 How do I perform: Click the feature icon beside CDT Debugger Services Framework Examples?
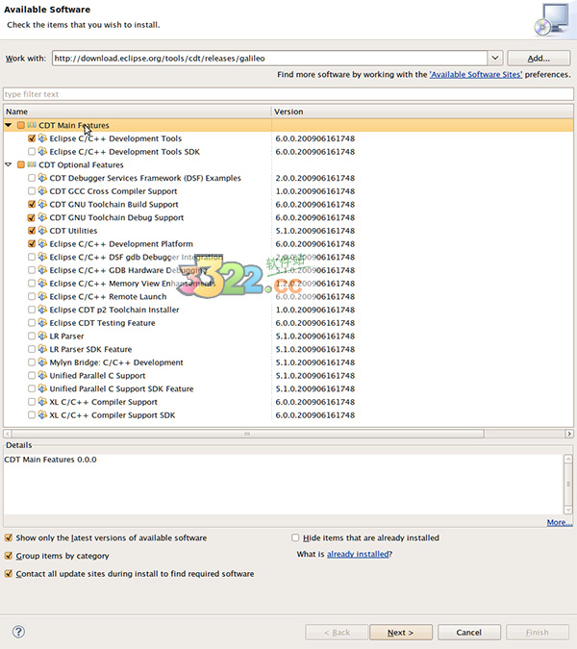point(42,178)
